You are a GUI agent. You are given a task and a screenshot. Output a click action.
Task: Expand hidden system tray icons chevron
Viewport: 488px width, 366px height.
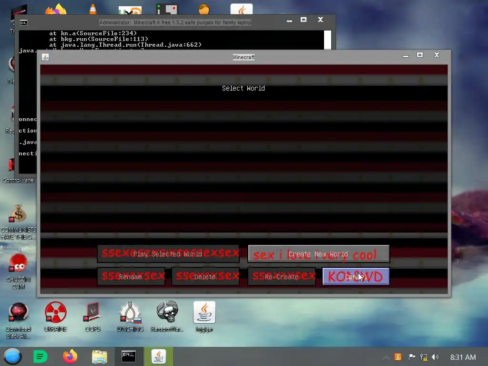point(386,357)
